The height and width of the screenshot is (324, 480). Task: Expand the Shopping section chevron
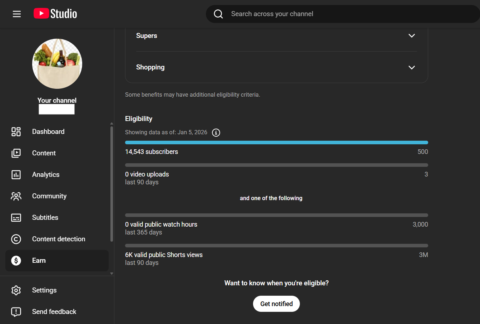coord(411,67)
